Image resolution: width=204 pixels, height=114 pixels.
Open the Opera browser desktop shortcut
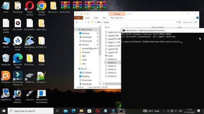coord(30,8)
